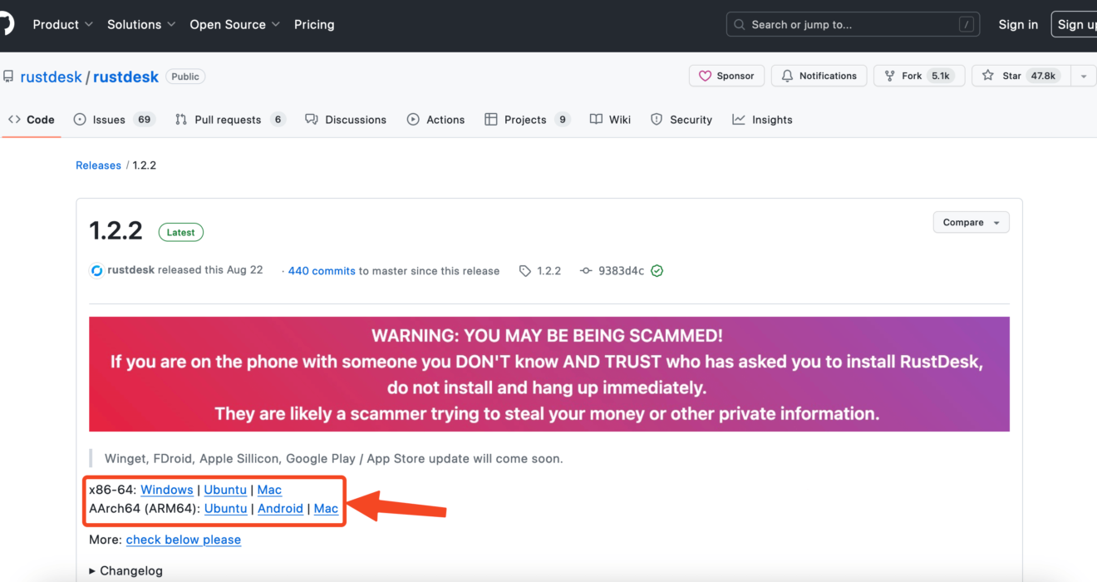Screen dimensions: 1097x582
Task: Open the Security tab
Action: click(681, 120)
